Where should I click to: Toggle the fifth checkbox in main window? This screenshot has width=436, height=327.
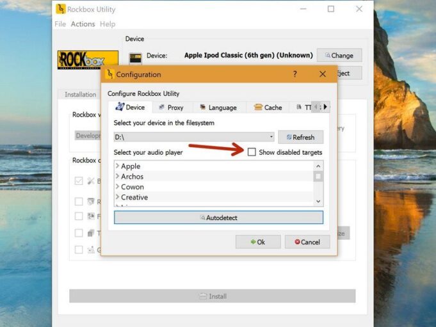click(x=79, y=250)
